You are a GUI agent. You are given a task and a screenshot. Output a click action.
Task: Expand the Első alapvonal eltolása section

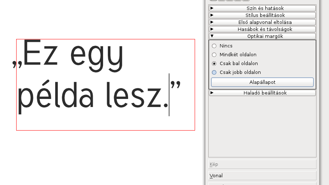coord(262,22)
